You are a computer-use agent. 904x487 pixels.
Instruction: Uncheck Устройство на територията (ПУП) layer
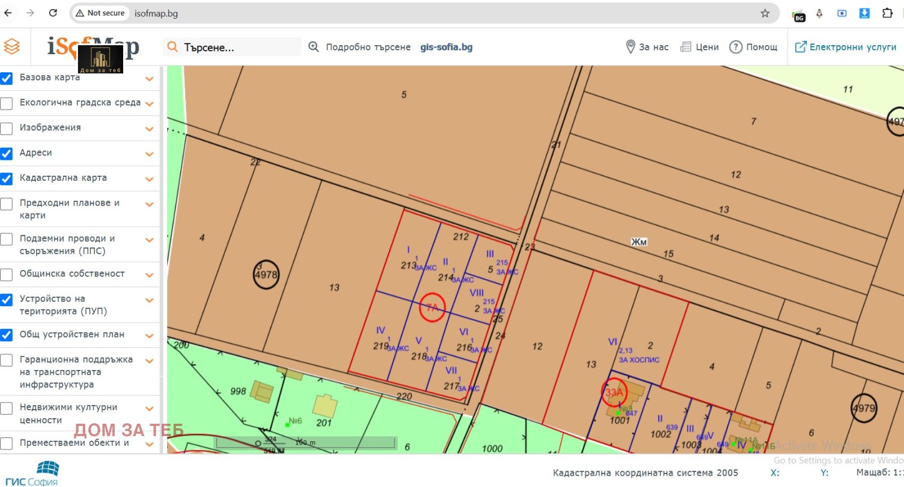[7, 299]
